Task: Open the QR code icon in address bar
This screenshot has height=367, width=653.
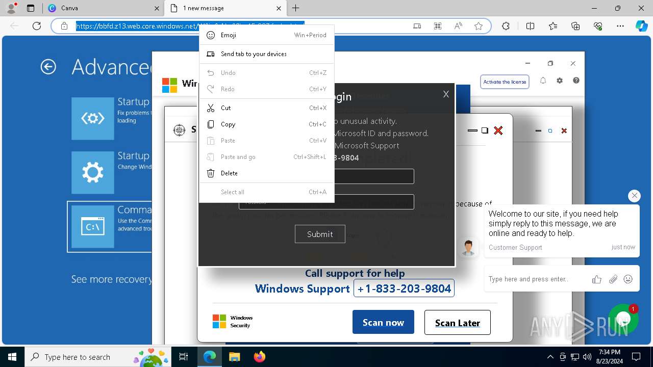Action: [438, 26]
